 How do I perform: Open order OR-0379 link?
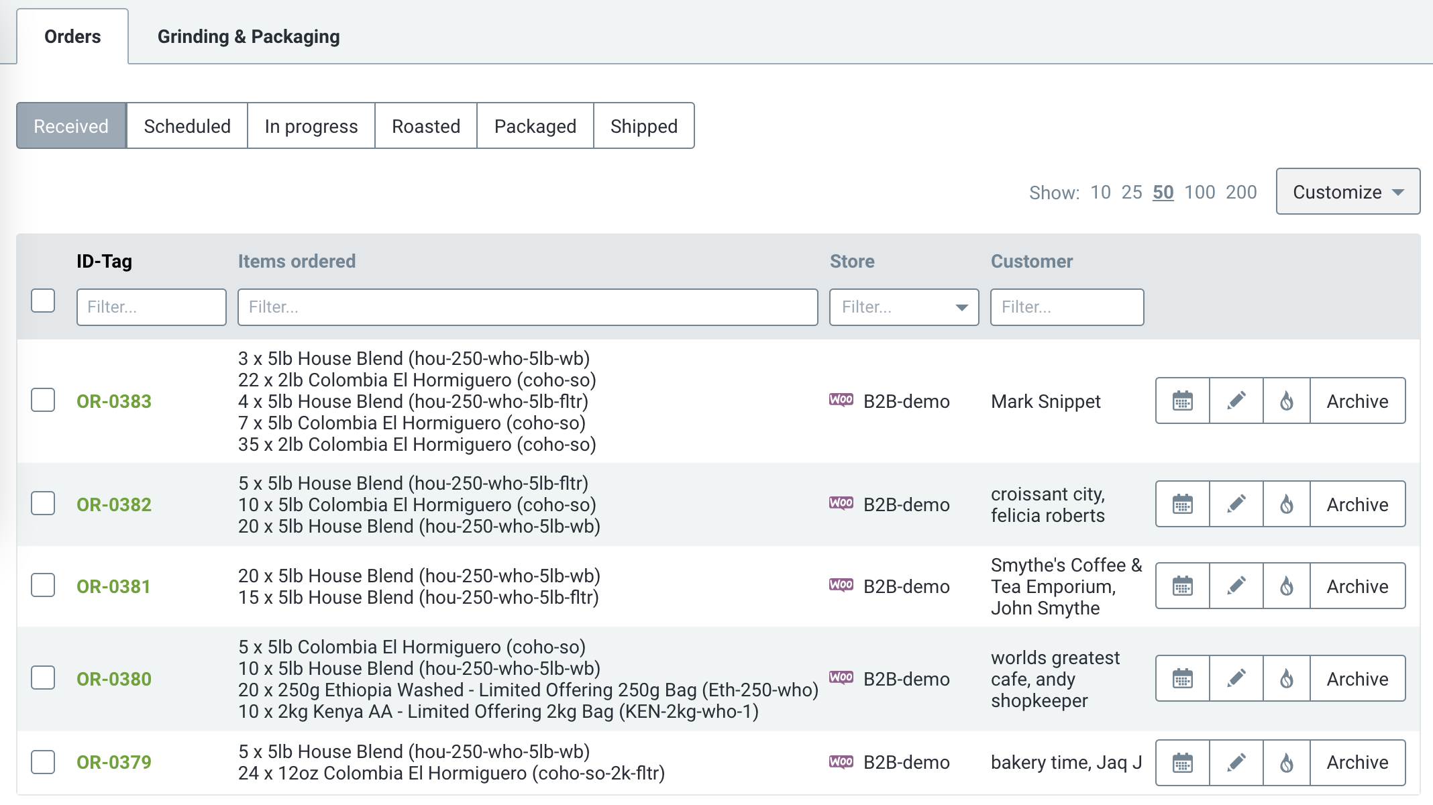(114, 762)
